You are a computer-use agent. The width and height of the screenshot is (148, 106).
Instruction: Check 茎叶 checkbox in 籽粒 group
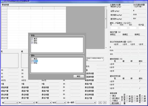tap(32, 41)
